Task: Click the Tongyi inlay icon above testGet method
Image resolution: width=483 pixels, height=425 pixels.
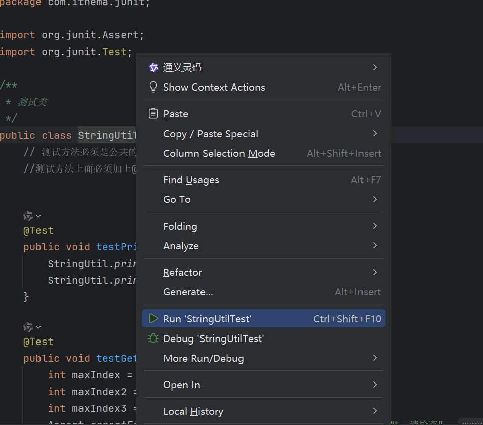Action: point(28,327)
